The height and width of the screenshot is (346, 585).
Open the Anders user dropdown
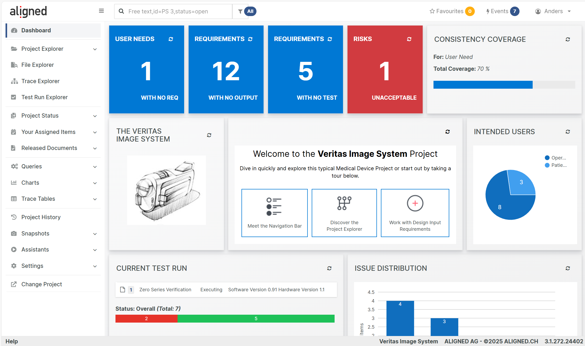click(x=553, y=11)
